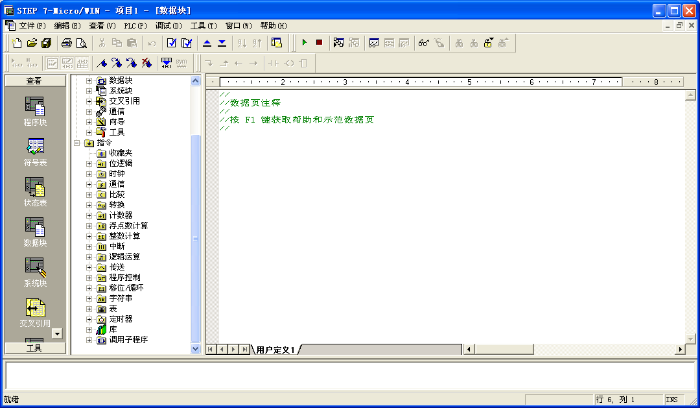
Task: Open the PLC(P) menu
Action: tap(134, 26)
